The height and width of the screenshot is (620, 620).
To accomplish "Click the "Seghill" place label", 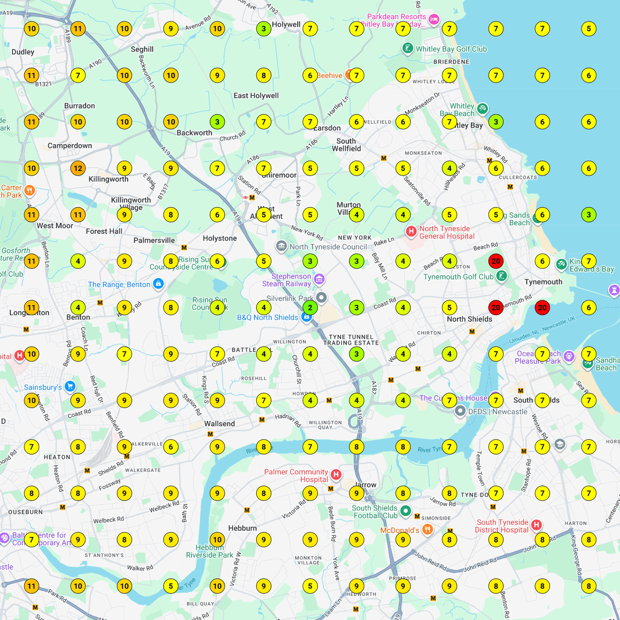I will click(142, 49).
